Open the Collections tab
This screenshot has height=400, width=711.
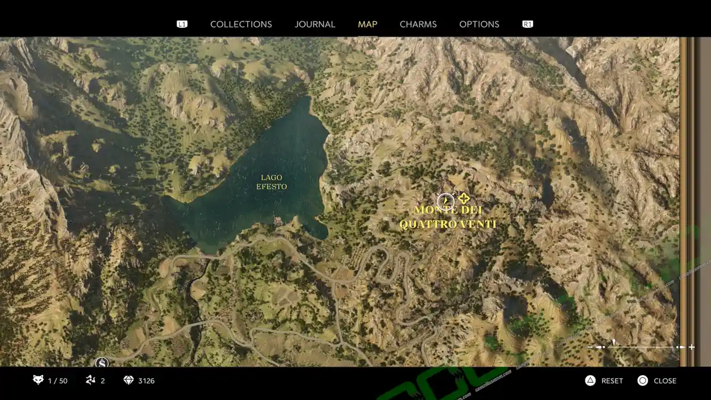241,24
